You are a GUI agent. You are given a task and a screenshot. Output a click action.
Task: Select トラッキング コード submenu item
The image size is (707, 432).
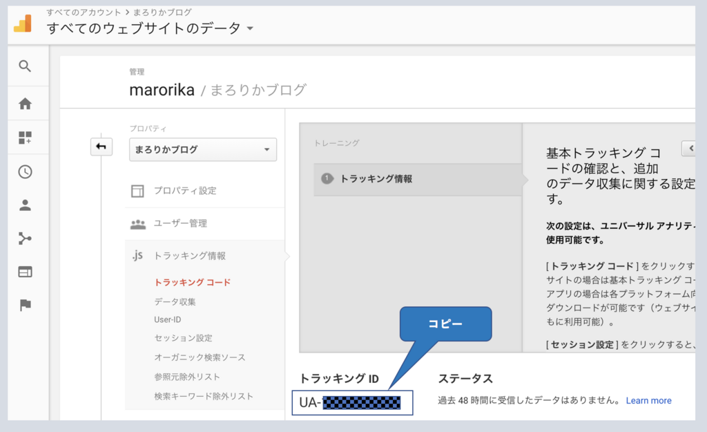[193, 282]
